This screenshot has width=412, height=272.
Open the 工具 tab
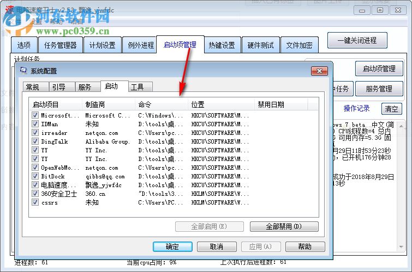[x=140, y=87]
